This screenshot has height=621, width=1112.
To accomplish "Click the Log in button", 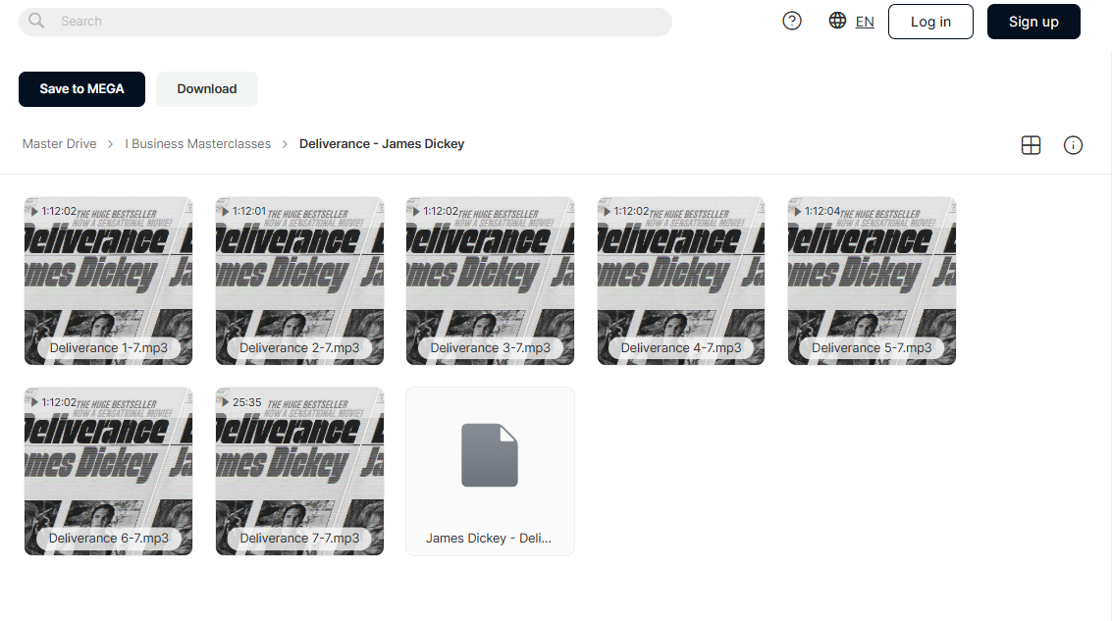I will coord(930,22).
